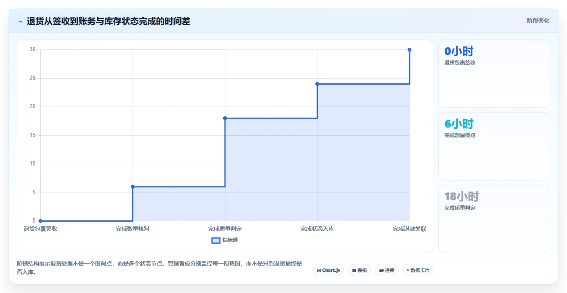Select the 表格 tag chip
The width and height of the screenshot is (567, 293).
point(359,270)
